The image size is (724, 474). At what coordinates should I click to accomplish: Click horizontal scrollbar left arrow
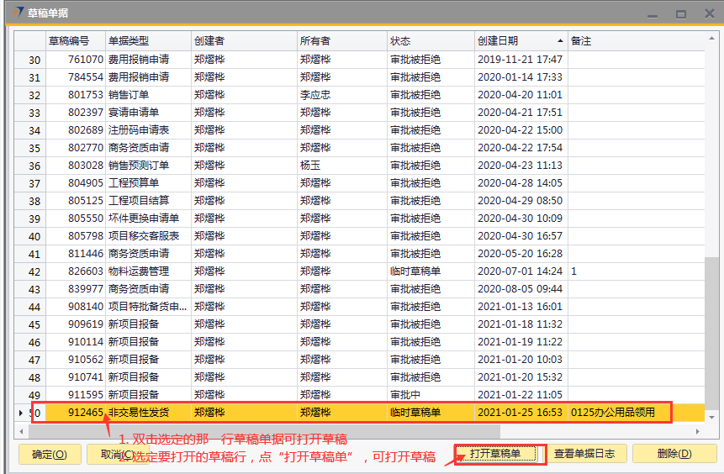pyautogui.click(x=22, y=431)
